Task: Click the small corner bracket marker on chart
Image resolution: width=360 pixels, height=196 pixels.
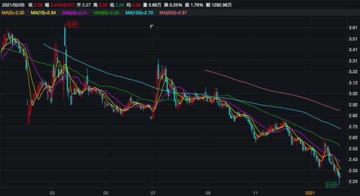Action: (x=152, y=27)
